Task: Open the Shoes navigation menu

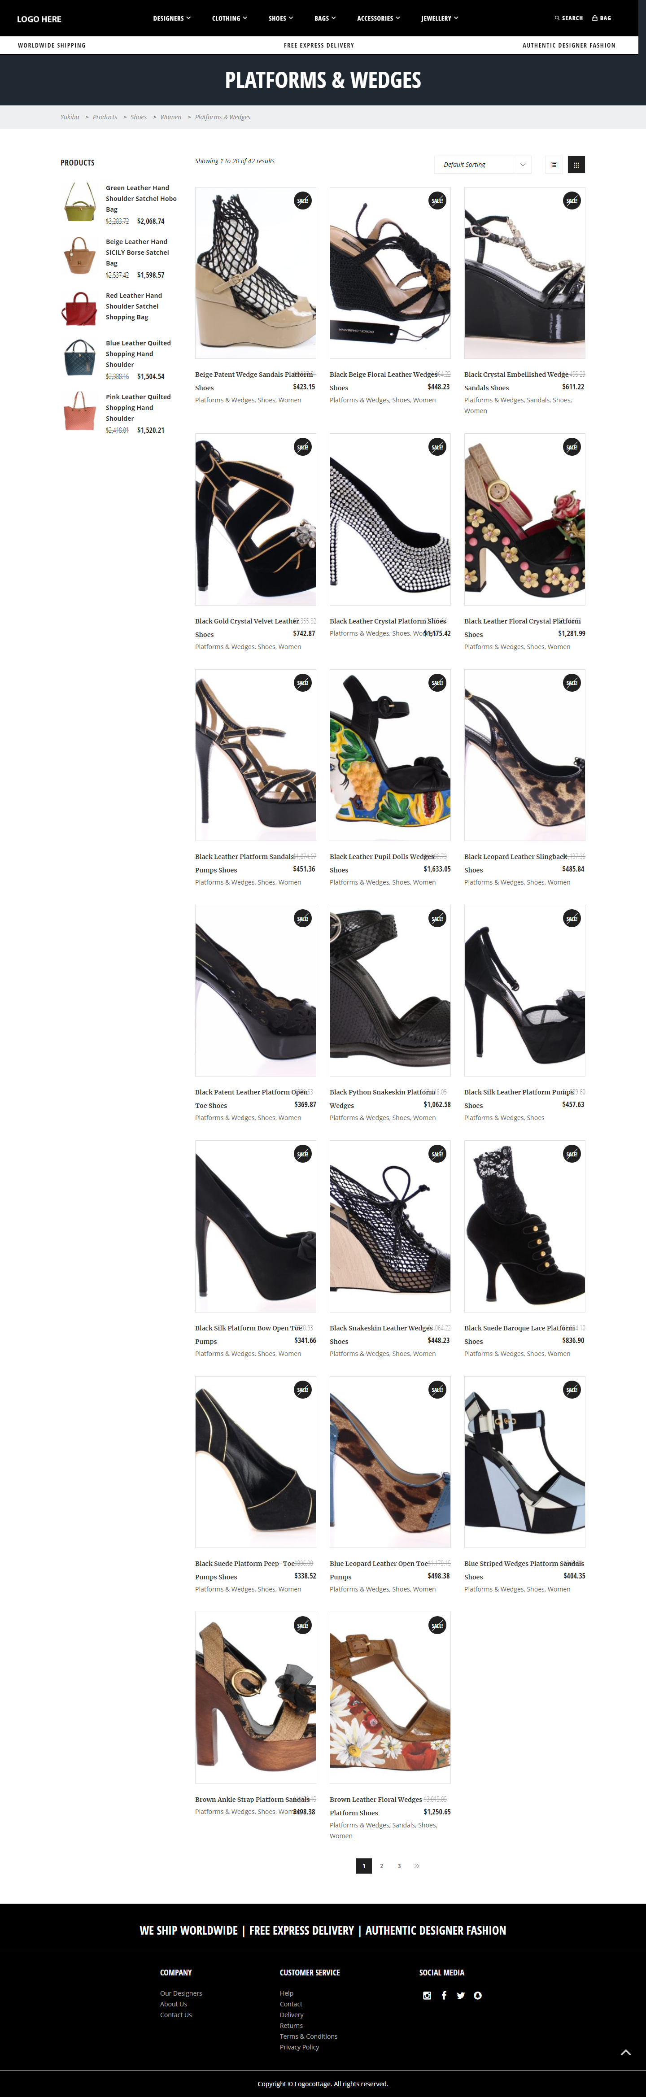Action: pyautogui.click(x=281, y=18)
